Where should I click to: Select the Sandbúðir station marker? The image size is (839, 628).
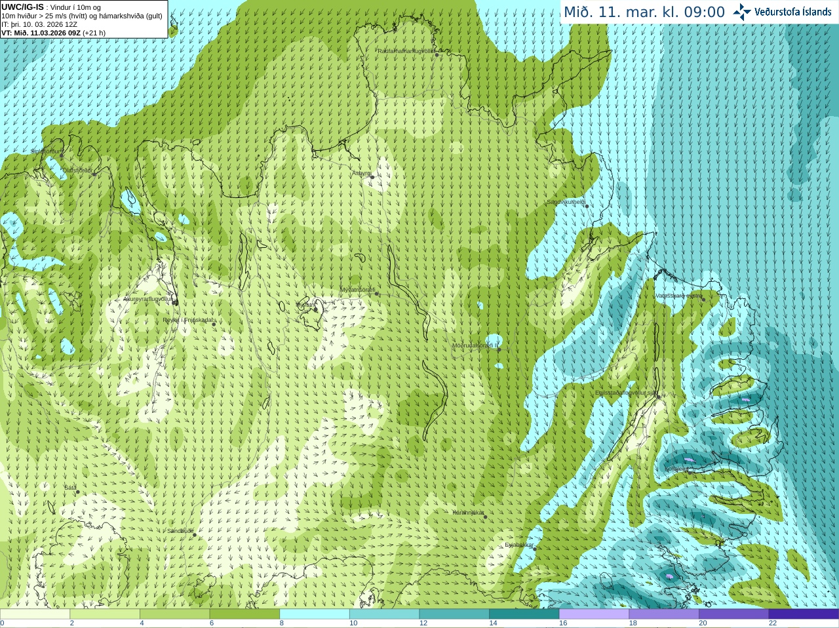(195, 535)
